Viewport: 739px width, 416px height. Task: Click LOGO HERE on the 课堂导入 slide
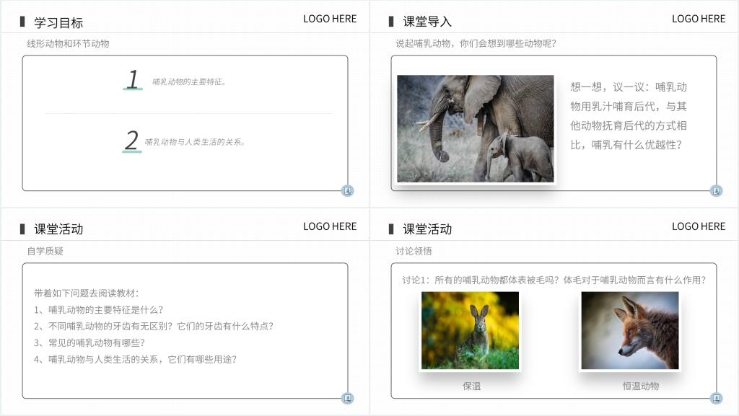(x=699, y=19)
